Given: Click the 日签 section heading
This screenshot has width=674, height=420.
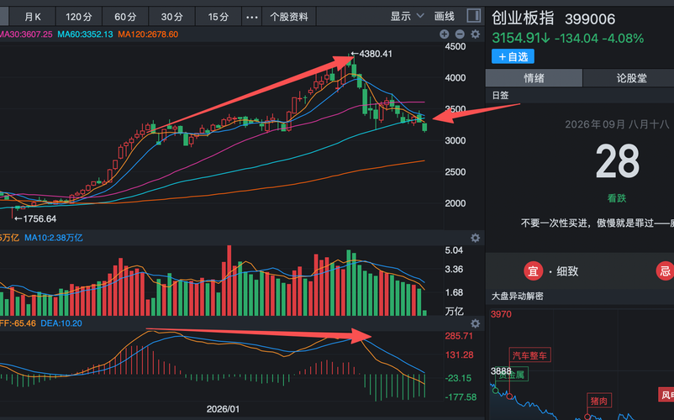Looking at the screenshot, I should [500, 95].
